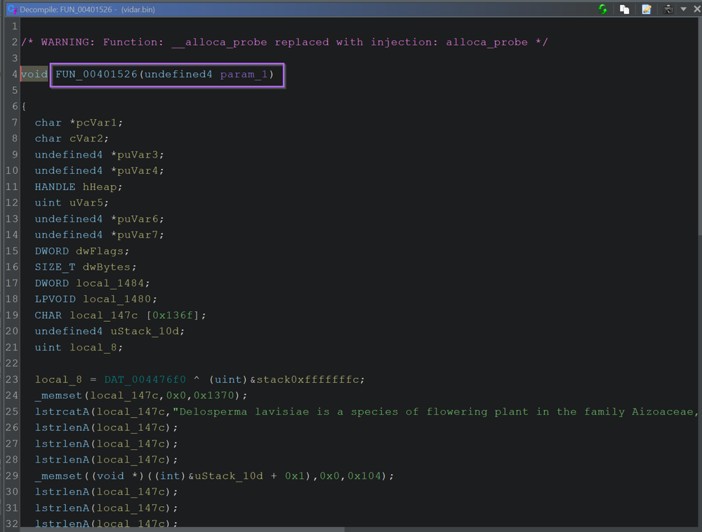Take a snapshot with the camera icon
Image resolution: width=702 pixels, height=532 pixels.
tap(668, 9)
